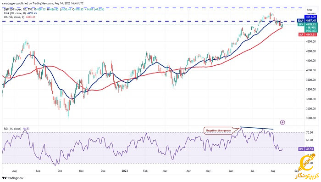Click the 3600.00 price axis label

311,108
